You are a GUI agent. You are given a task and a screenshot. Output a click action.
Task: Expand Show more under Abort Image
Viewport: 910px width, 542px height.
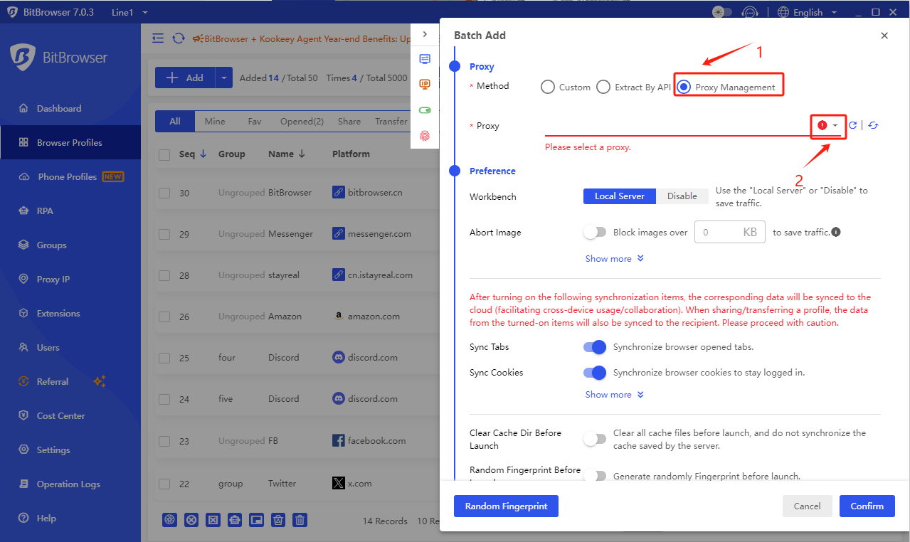(615, 259)
